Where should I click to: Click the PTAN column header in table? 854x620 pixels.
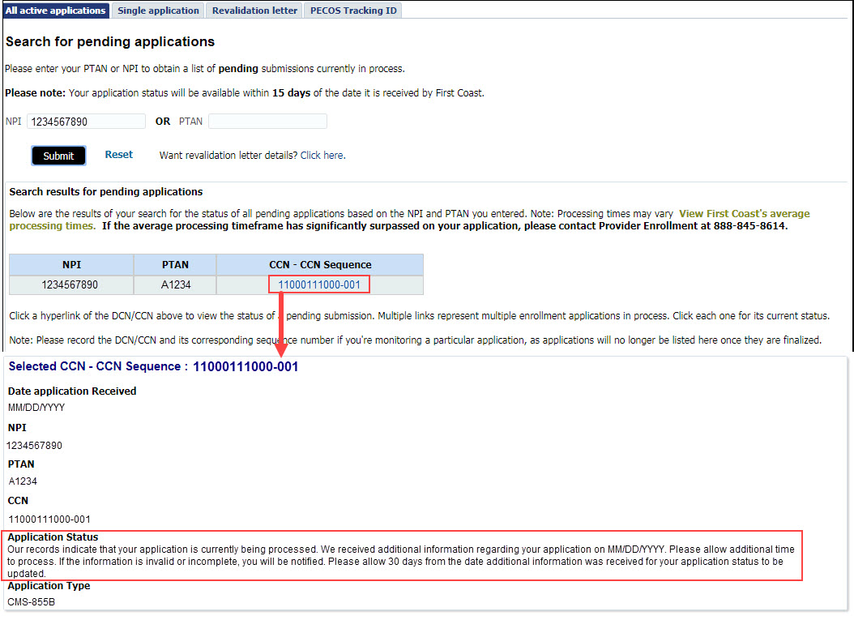click(x=175, y=265)
